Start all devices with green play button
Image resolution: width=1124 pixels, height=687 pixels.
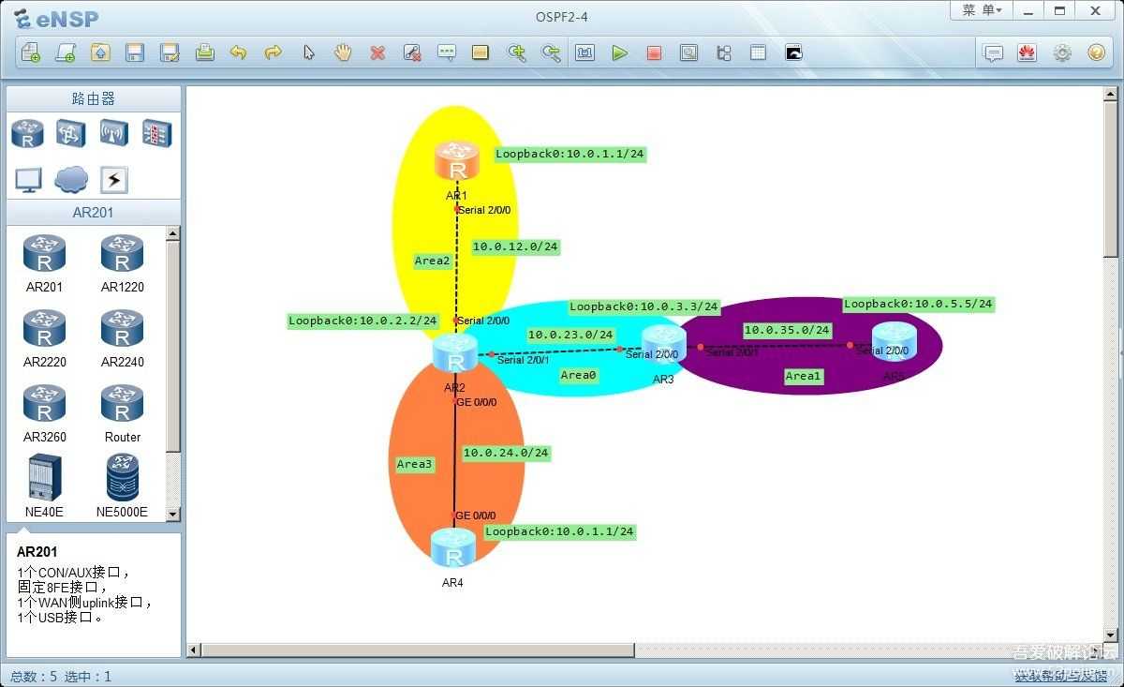[x=619, y=53]
